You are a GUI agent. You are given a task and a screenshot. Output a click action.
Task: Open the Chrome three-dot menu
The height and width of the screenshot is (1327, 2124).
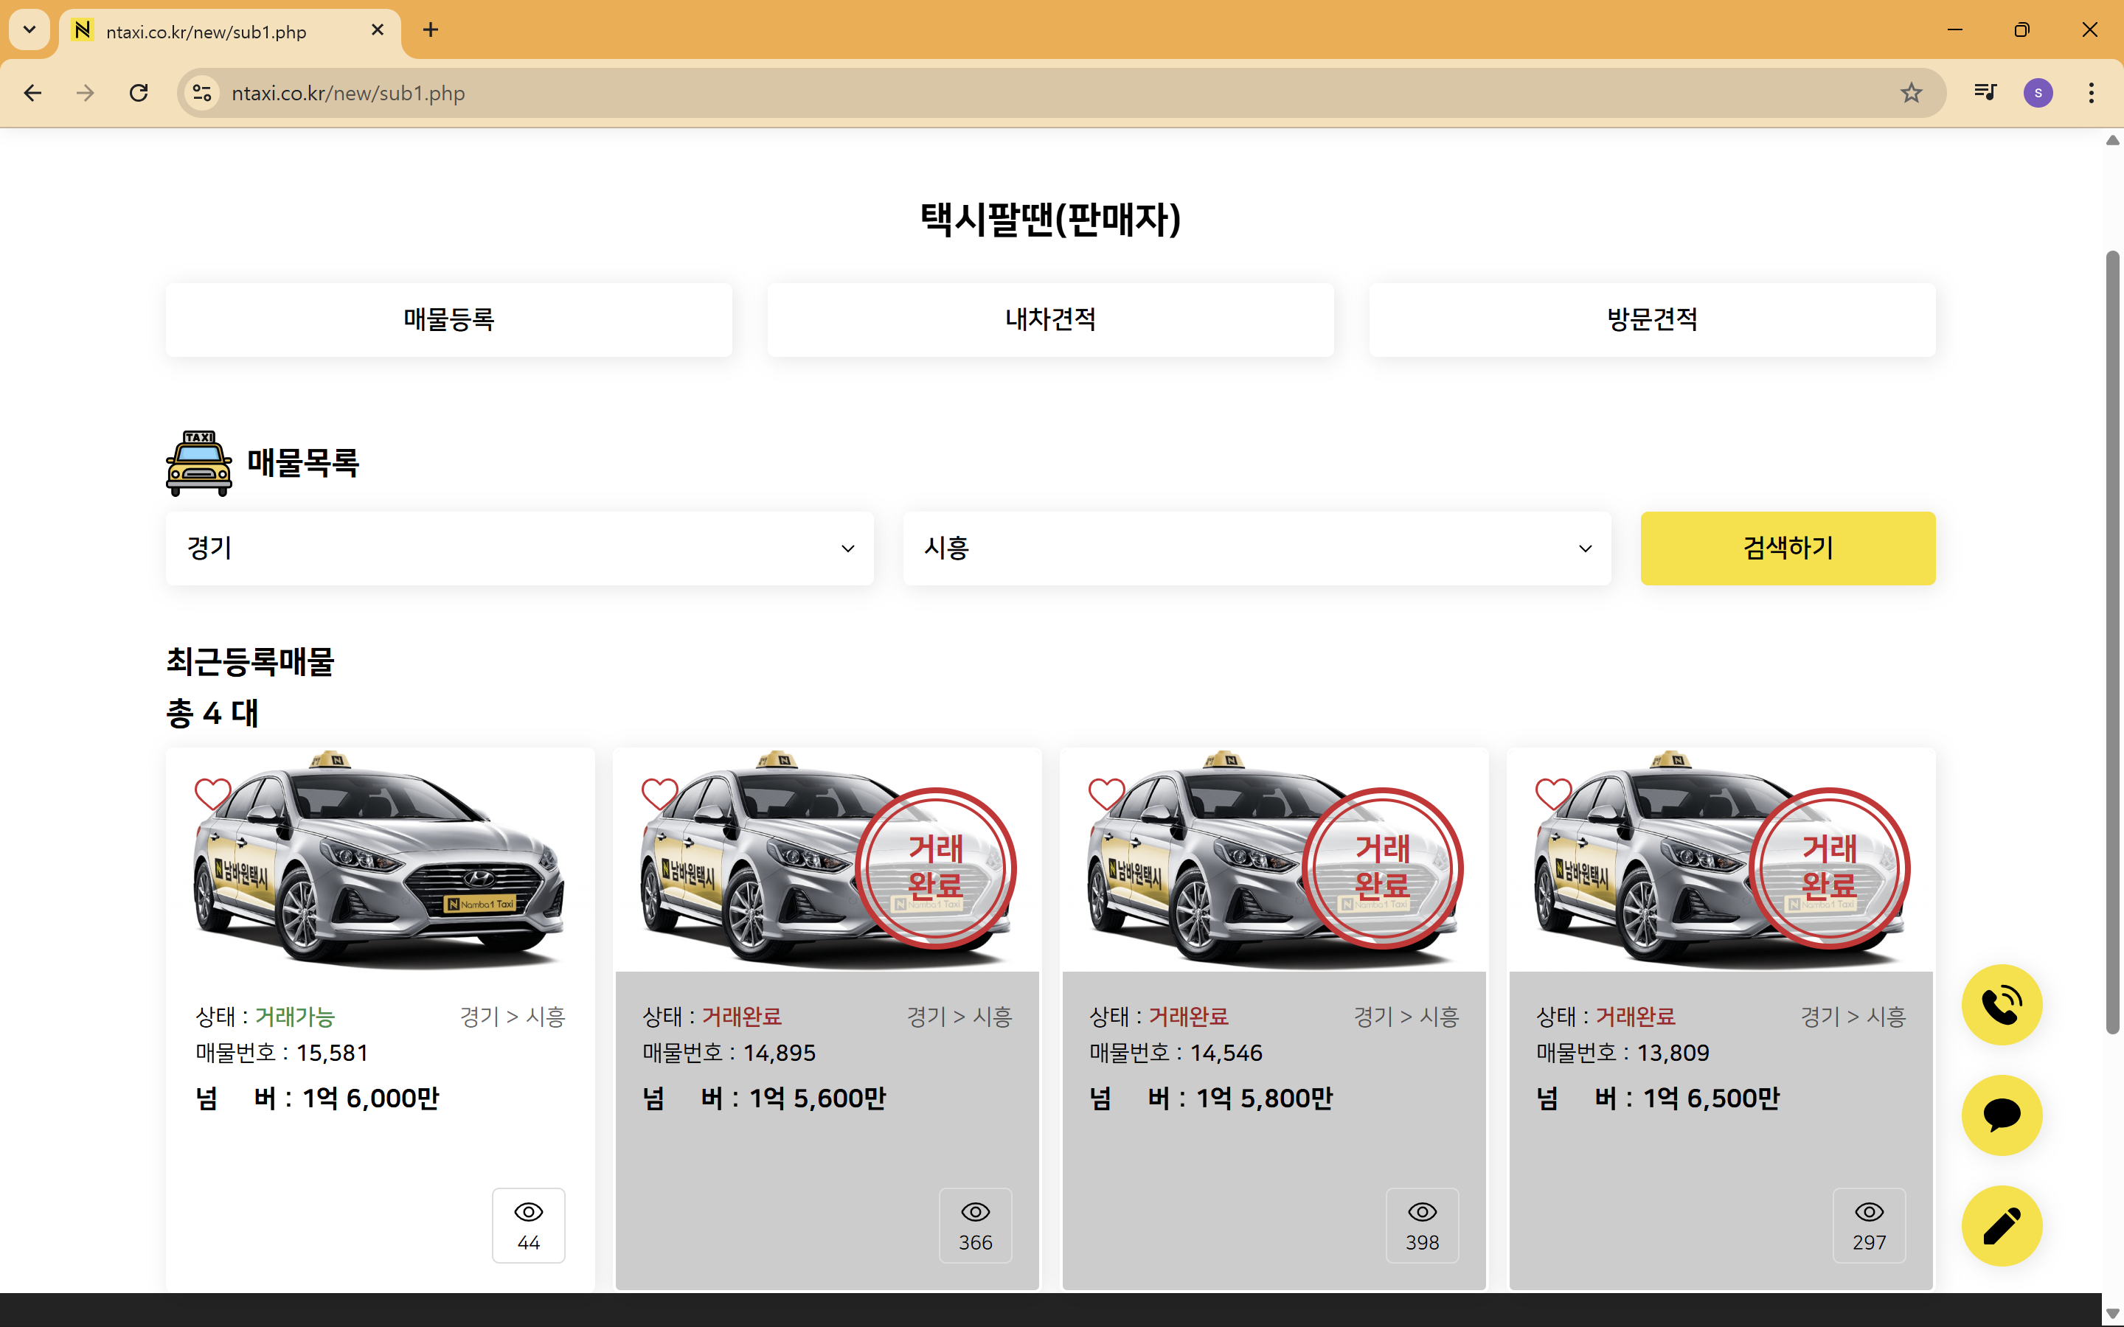point(2091,93)
